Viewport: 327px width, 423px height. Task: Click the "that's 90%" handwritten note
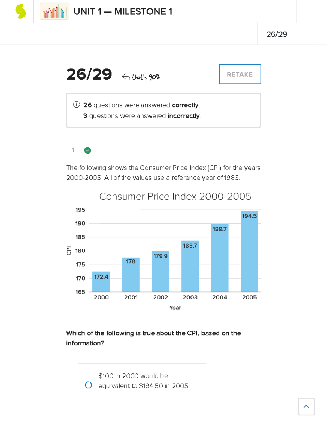pyautogui.click(x=141, y=77)
